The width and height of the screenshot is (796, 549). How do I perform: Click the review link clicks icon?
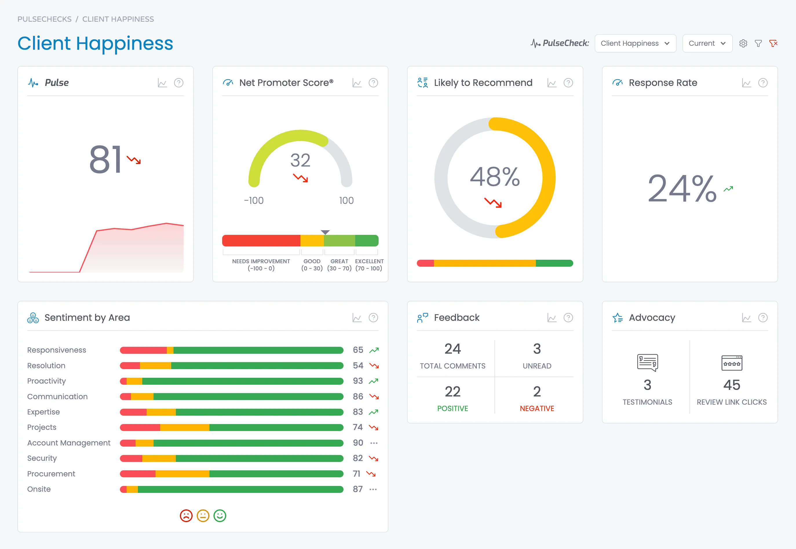click(732, 363)
